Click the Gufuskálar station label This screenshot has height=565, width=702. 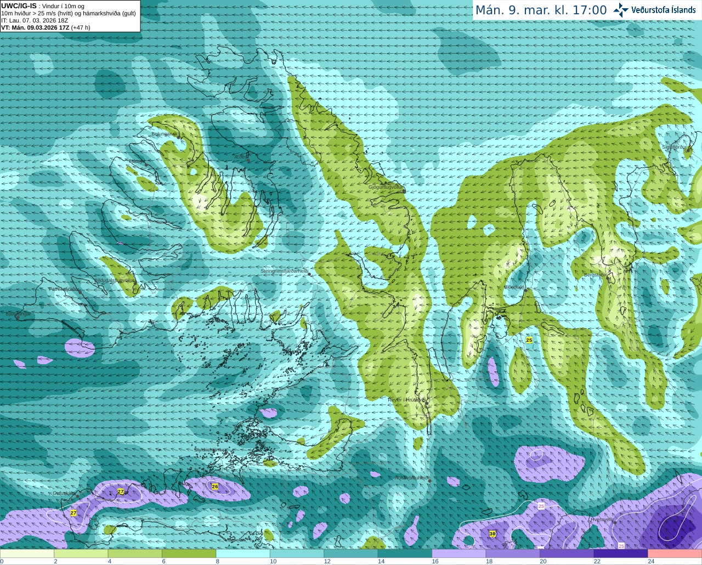point(64,493)
